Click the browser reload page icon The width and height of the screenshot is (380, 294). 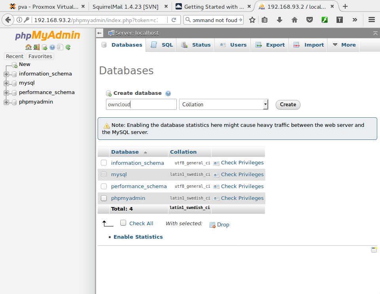[174, 20]
